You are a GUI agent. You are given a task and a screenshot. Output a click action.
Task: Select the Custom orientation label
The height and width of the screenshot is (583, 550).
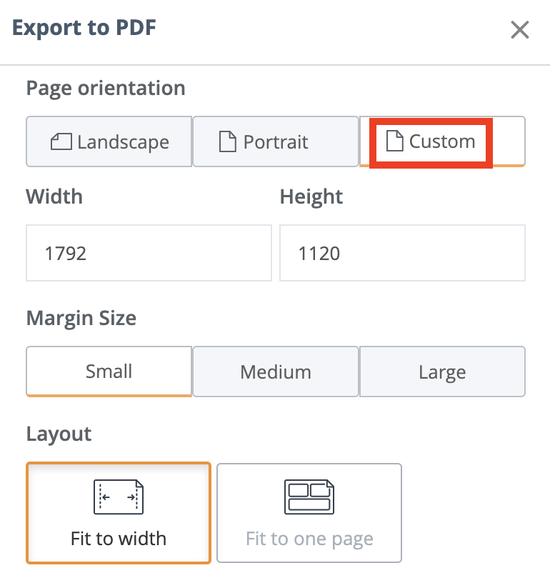pyautogui.click(x=442, y=141)
